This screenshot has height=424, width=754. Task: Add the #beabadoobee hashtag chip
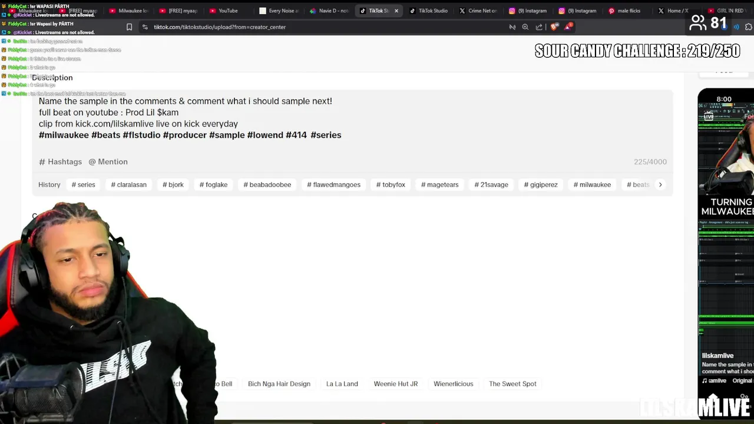point(267,184)
